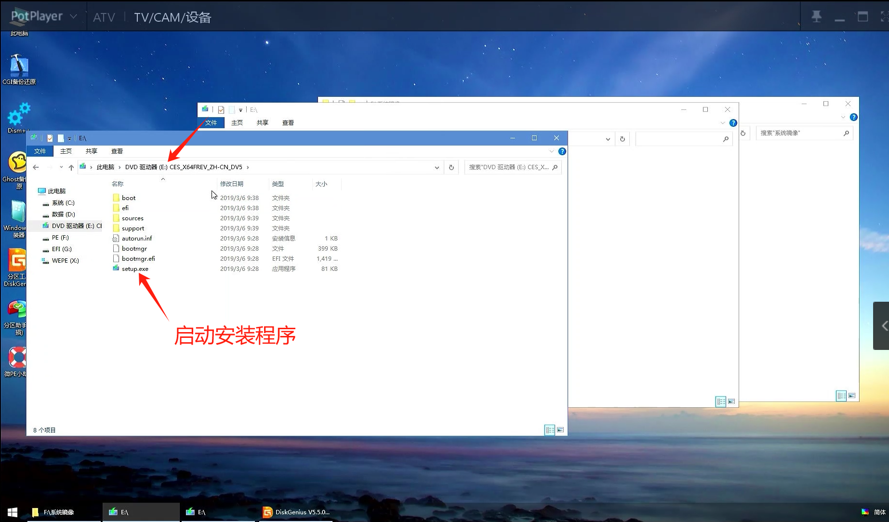Select 此电脑 in the navigation tree
Viewport: 889px width, 522px height.
point(56,191)
